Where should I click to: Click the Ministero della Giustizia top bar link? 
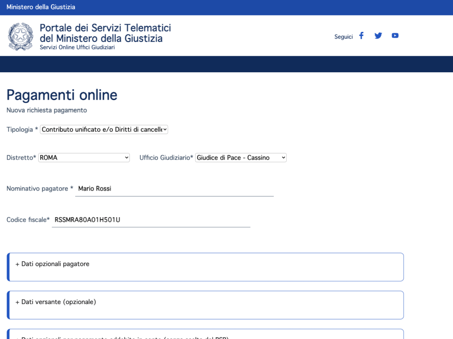point(40,7)
